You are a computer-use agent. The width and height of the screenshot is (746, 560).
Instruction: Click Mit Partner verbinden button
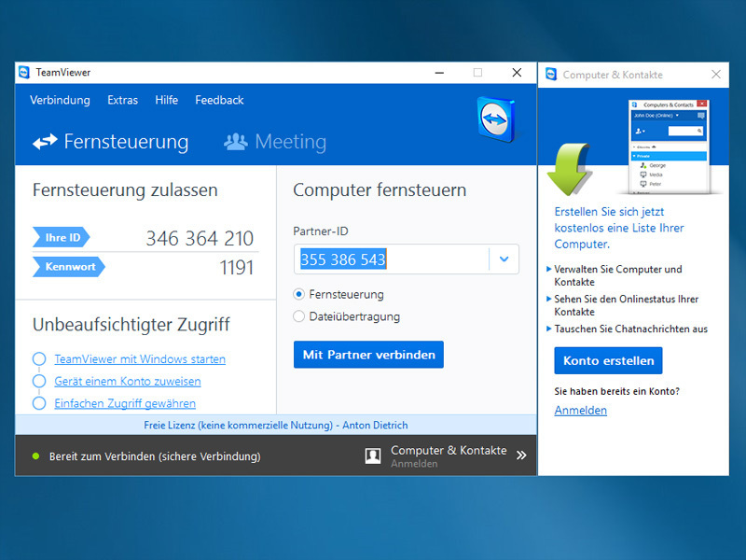368,355
